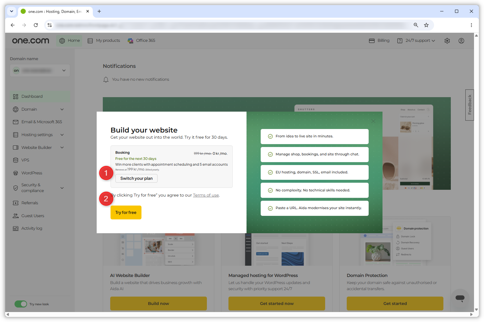Click Get started now for WordPress hosting

[277, 303]
